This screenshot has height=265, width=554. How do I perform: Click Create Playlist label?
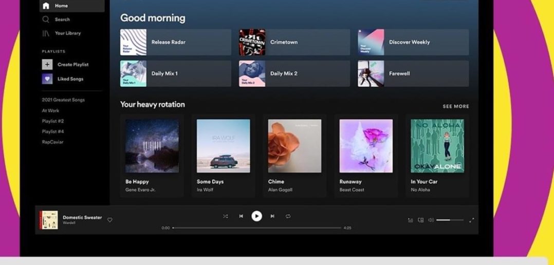click(73, 65)
